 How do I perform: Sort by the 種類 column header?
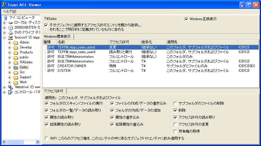click(50, 42)
